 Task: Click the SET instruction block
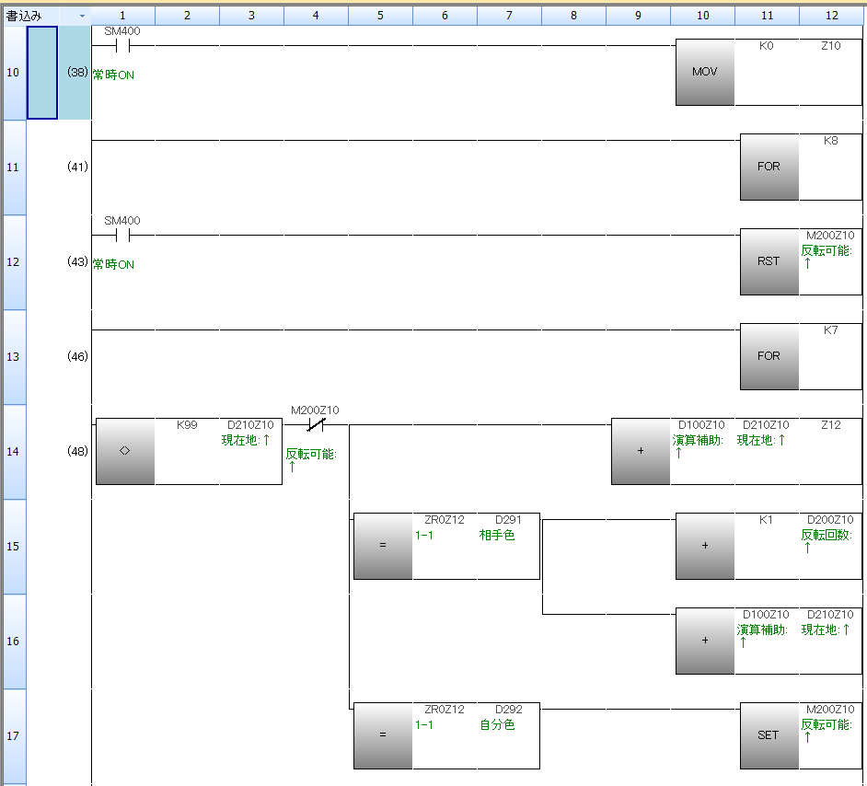[x=769, y=735]
